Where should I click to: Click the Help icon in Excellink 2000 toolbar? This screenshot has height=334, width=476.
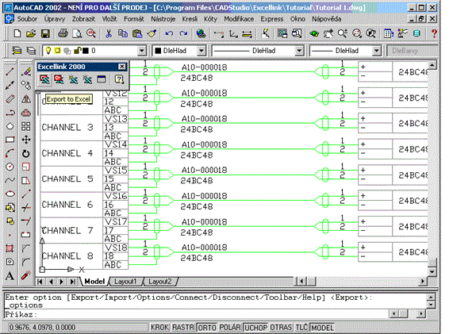[x=118, y=80]
